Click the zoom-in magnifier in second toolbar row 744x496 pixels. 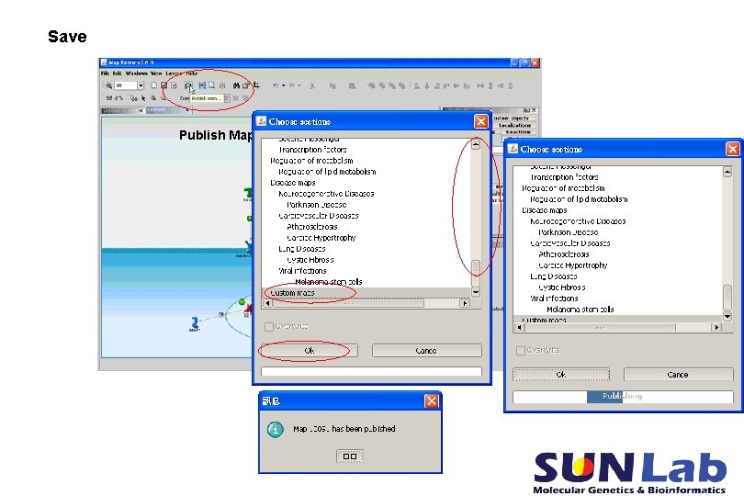[x=153, y=98]
